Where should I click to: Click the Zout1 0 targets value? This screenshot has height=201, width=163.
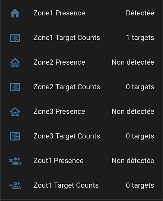pyautogui.click(x=140, y=185)
